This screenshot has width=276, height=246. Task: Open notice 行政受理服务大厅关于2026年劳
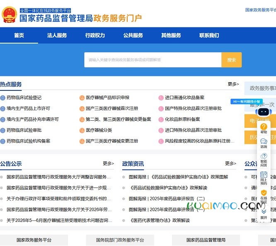coord(59,209)
